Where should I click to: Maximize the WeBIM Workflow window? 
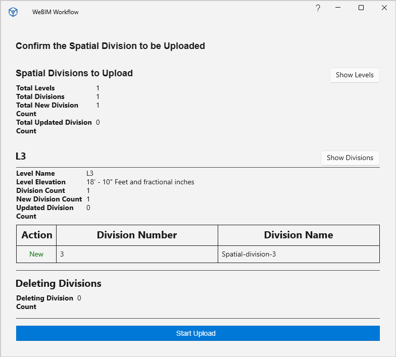tap(361, 8)
